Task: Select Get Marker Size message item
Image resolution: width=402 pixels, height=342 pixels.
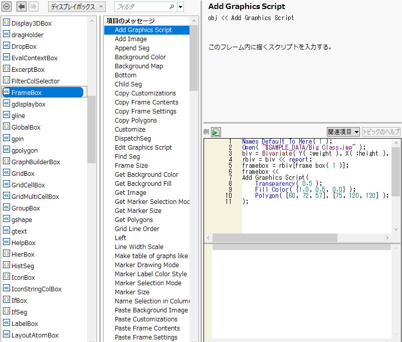Action: [x=138, y=211]
